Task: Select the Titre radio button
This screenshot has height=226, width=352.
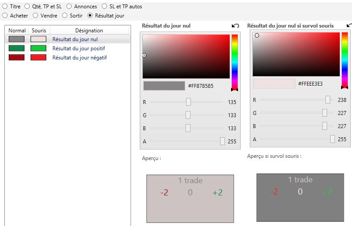Action: tap(5, 7)
